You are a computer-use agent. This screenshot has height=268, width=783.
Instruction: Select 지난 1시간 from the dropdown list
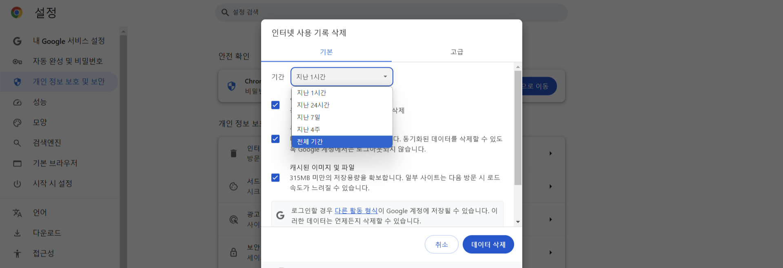click(342, 93)
